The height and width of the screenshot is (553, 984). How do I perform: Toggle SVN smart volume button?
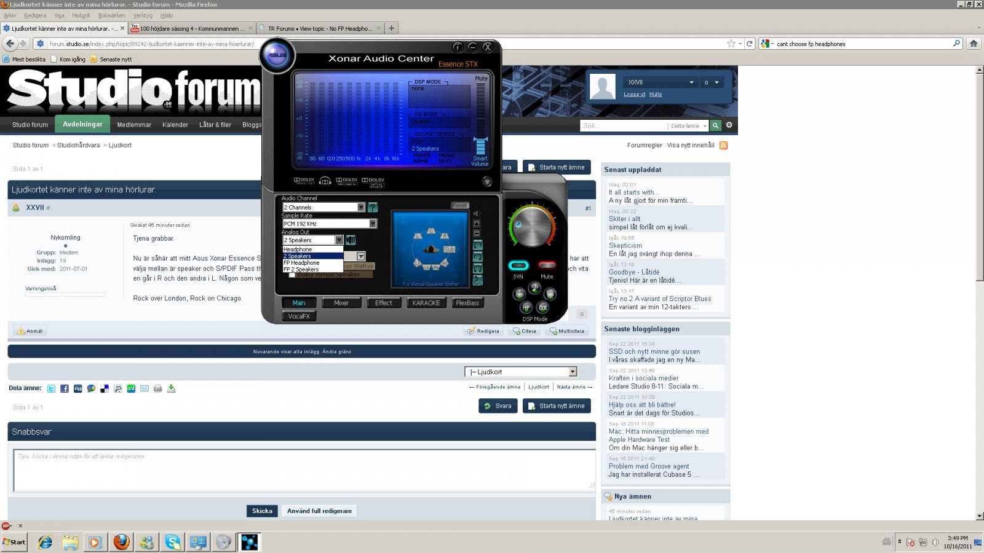click(518, 265)
